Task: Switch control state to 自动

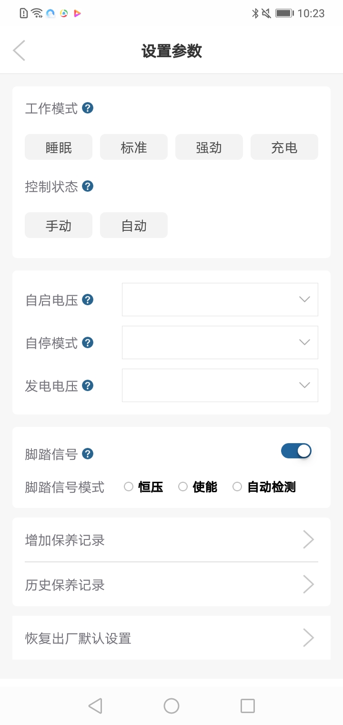Action: tap(134, 225)
